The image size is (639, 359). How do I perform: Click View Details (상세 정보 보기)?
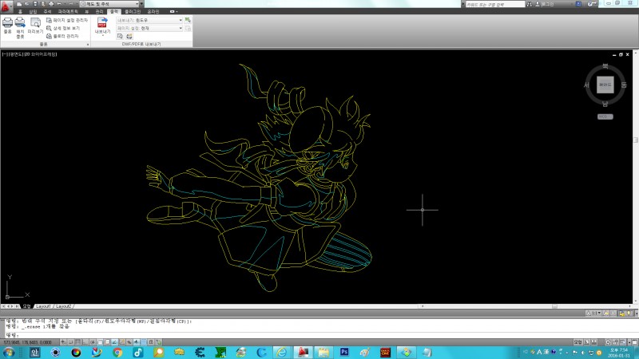click(64, 28)
